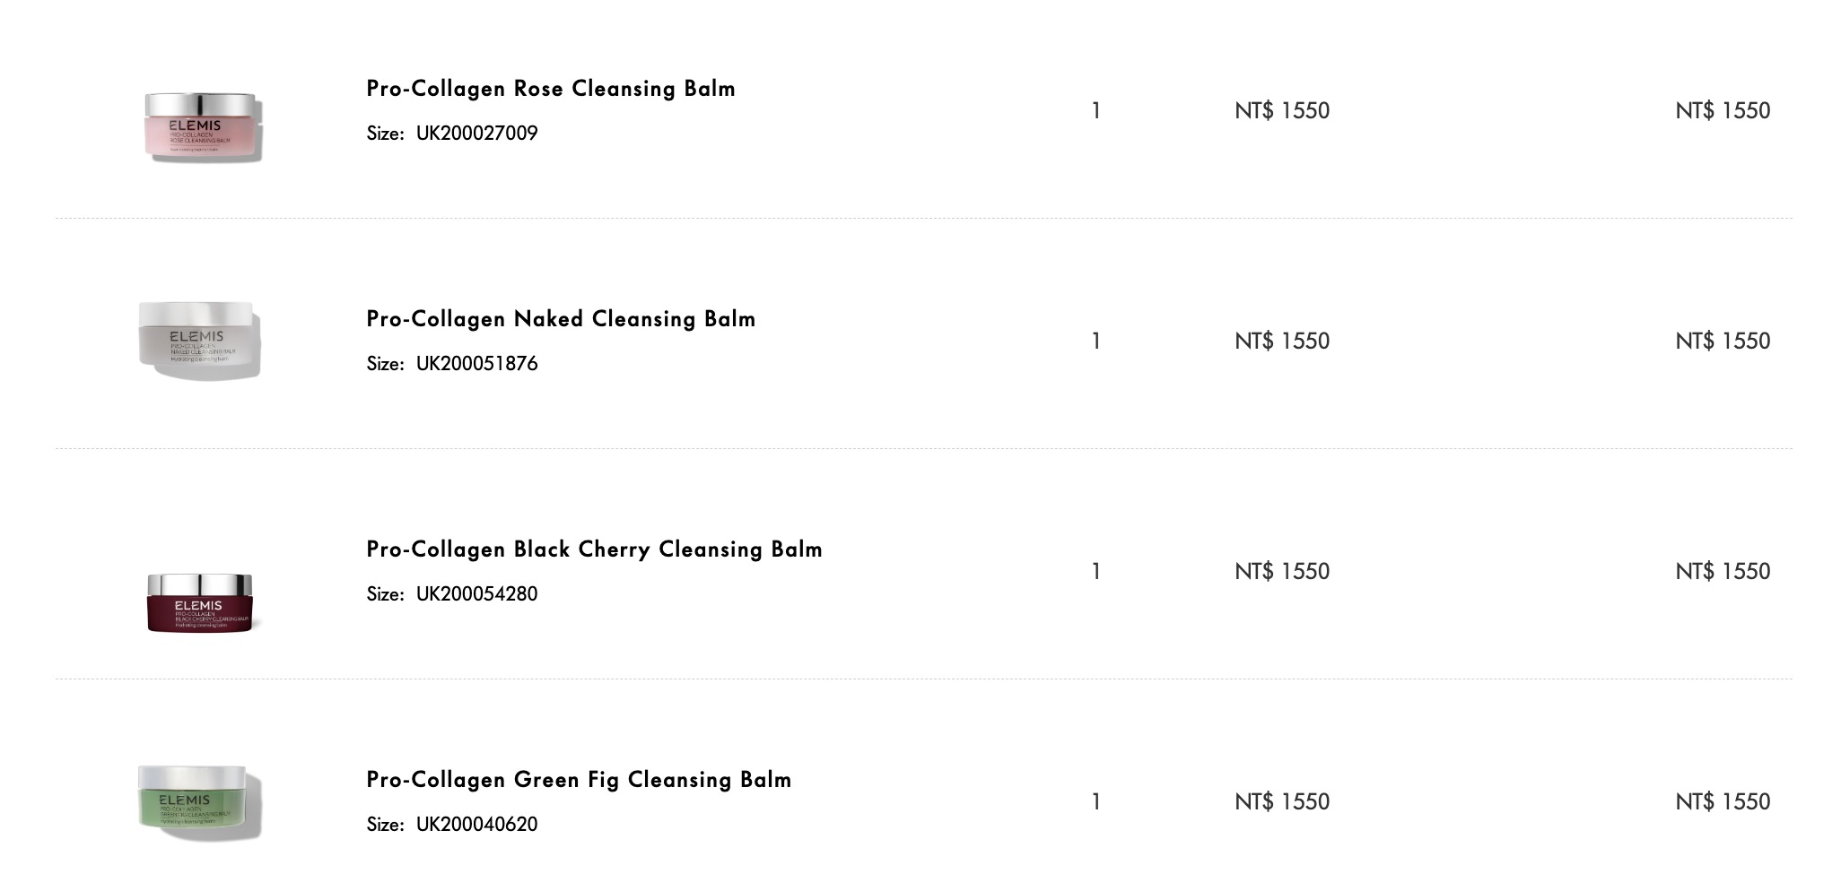Open Pro-Collagen Black Cherry Cleansing Balm title
This screenshot has height=891, width=1841.
pyautogui.click(x=594, y=549)
